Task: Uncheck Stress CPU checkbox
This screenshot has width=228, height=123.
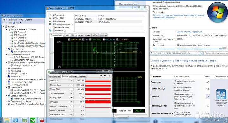Action: point(54,15)
